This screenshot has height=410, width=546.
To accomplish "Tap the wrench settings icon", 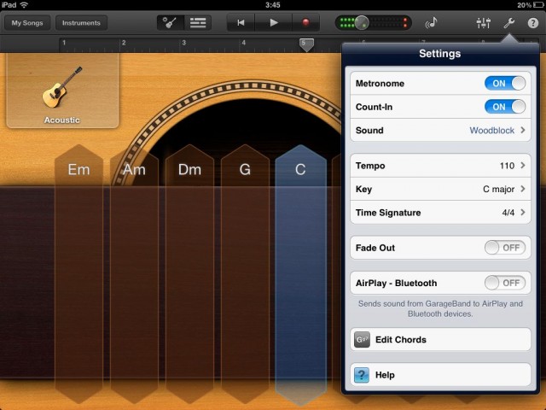I will coord(509,23).
